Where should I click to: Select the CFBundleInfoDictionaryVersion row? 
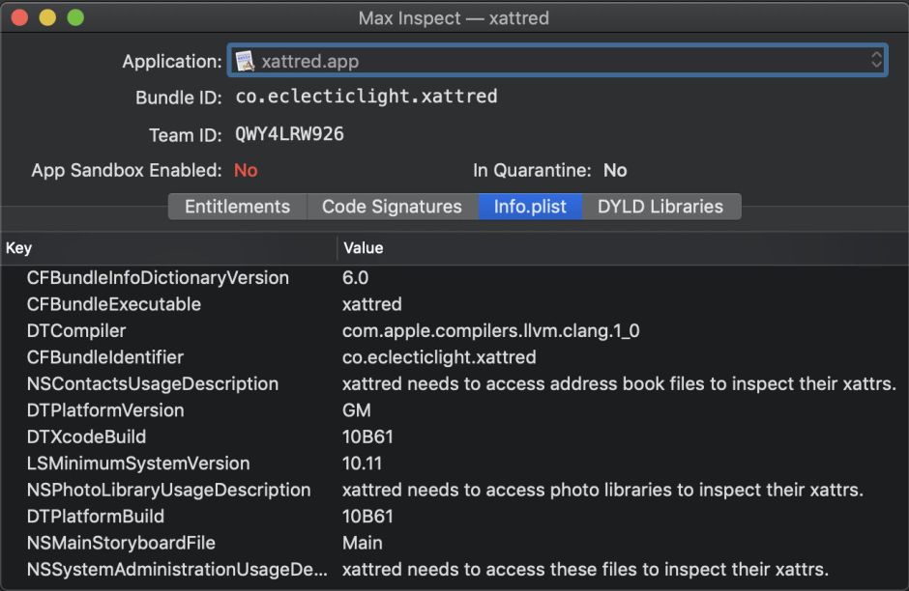158,278
